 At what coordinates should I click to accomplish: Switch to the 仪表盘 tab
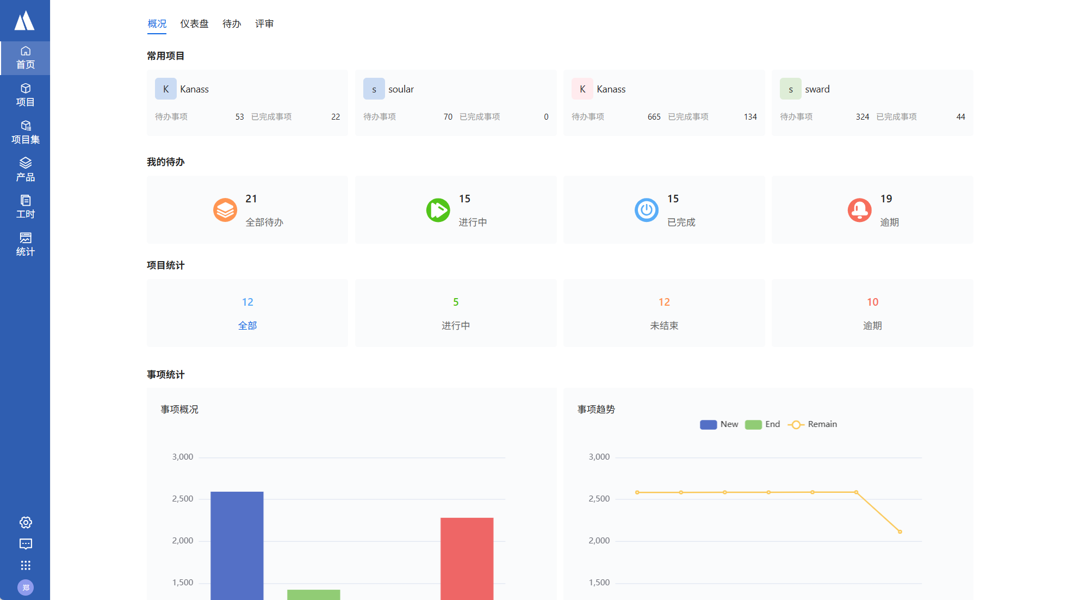point(194,24)
